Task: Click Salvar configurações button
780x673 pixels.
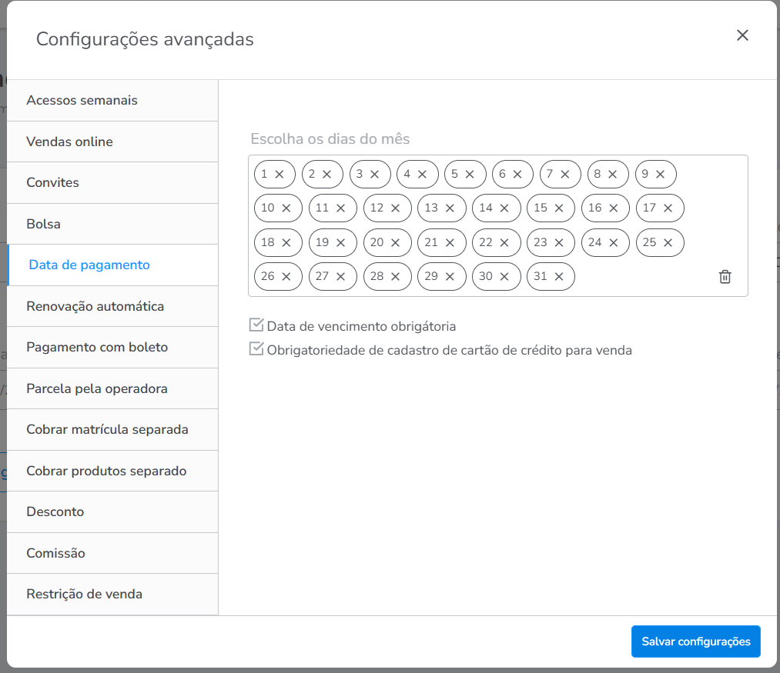Action: pos(695,641)
